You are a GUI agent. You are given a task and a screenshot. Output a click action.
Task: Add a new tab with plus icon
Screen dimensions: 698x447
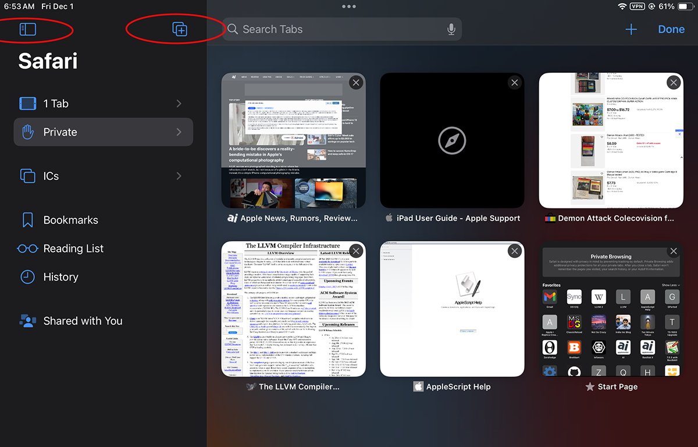(631, 30)
